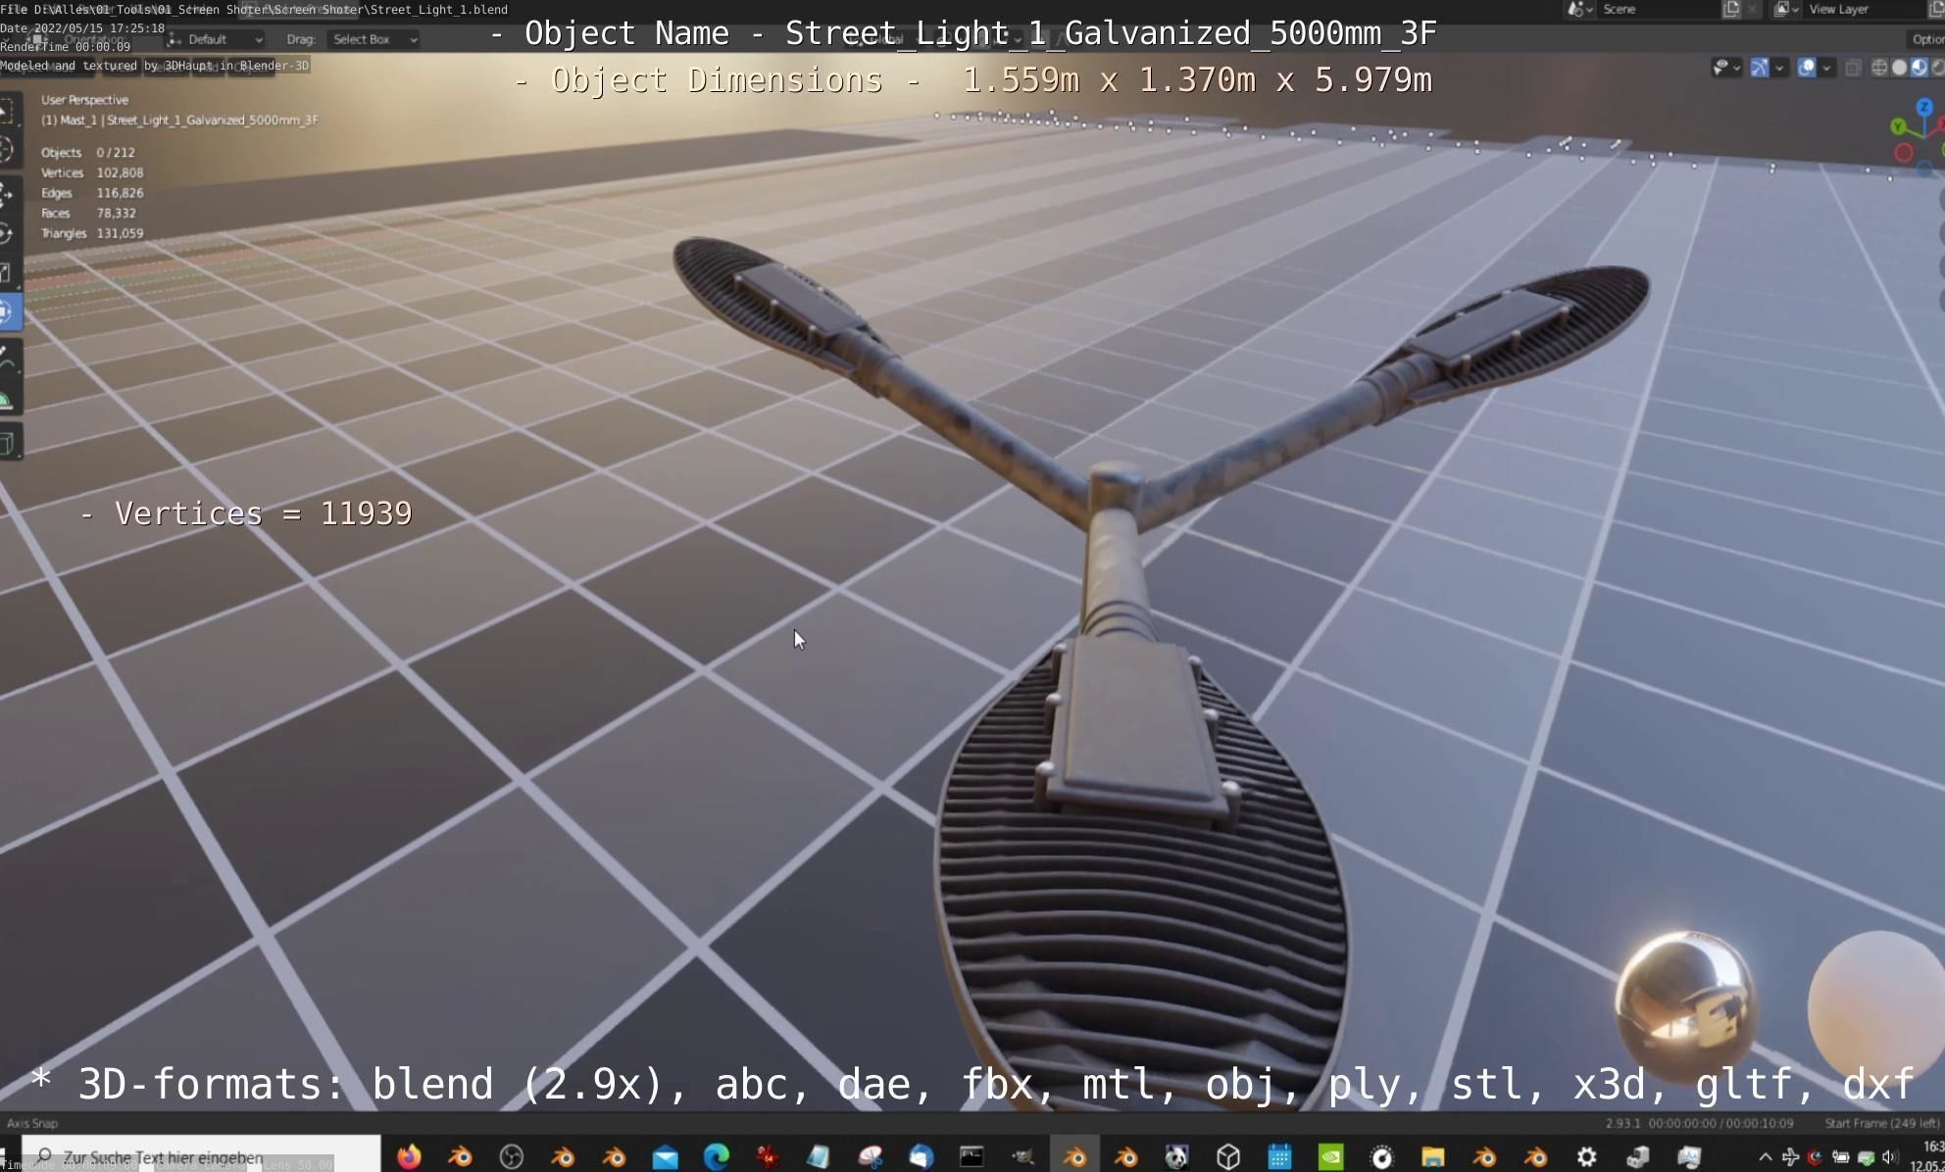The height and width of the screenshot is (1172, 1945).
Task: Switch to wireframe viewport shading
Action: (1879, 68)
